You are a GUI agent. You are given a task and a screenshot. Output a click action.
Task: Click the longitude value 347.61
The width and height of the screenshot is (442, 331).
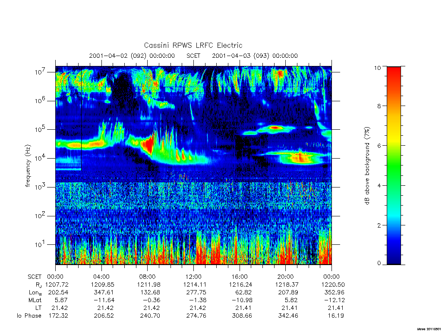point(104,293)
